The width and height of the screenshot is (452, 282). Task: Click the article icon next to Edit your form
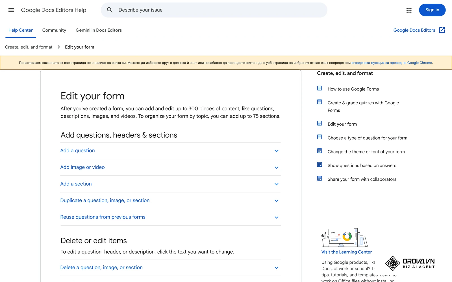(x=320, y=123)
